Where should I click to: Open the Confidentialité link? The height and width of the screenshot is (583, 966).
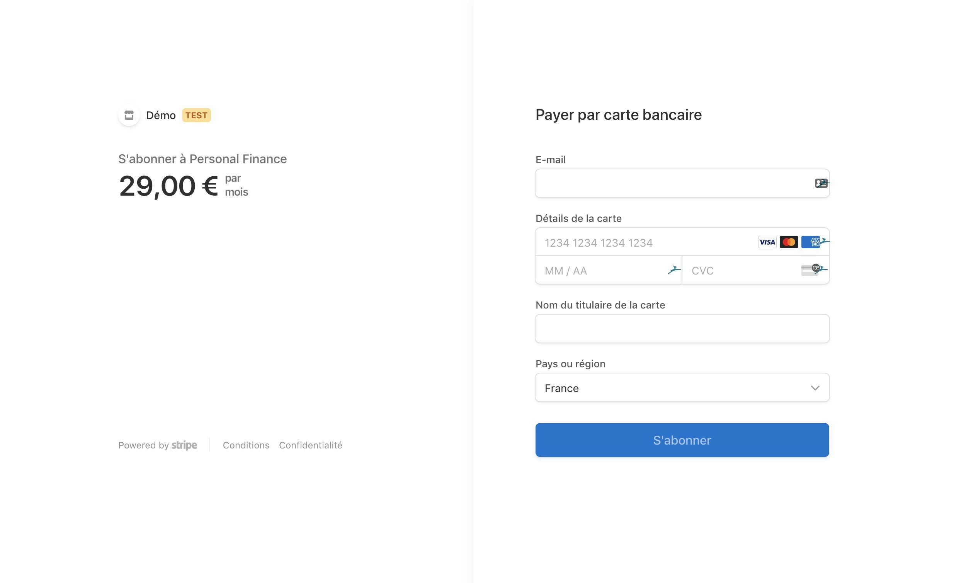311,445
